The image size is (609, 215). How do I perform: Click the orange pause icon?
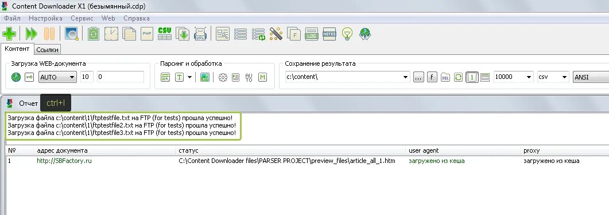(49, 34)
